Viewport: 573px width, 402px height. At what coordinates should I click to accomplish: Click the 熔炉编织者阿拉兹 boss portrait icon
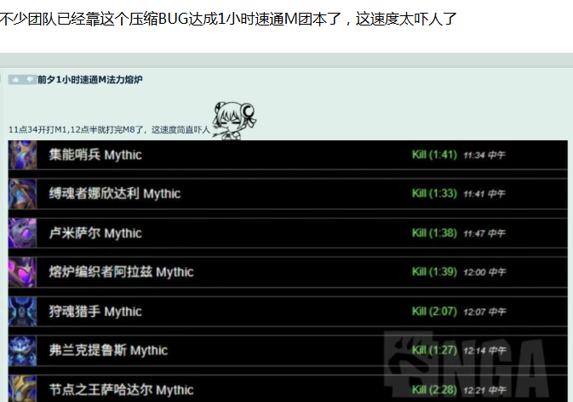click(23, 272)
